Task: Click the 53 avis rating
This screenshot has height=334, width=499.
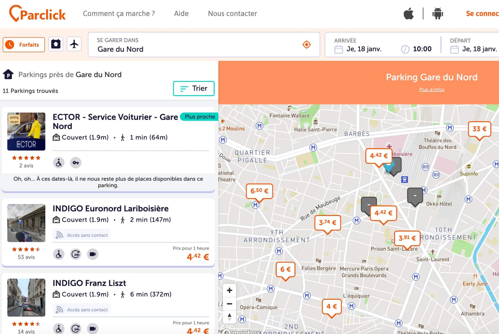Action: click(26, 257)
